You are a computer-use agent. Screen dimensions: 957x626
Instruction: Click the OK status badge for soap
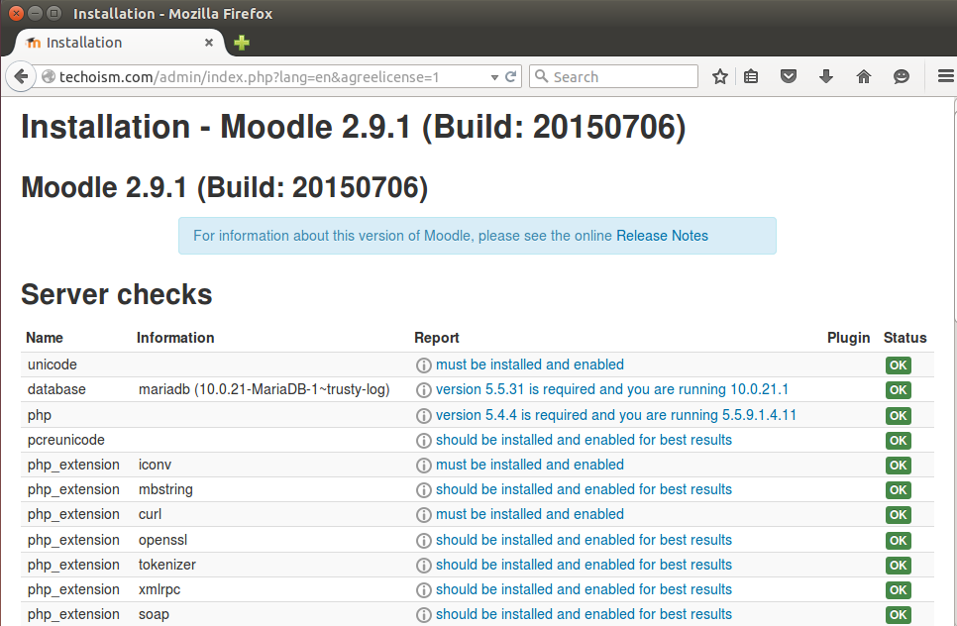coord(899,615)
